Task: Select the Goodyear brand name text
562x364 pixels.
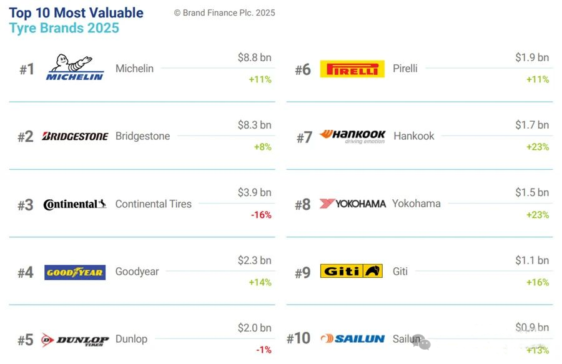Action: (137, 272)
